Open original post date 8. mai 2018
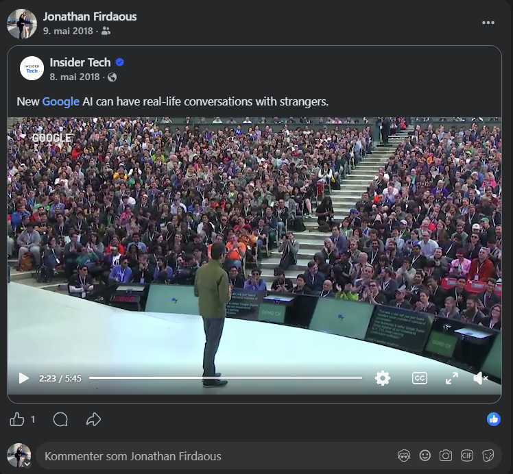The height and width of the screenshot is (474, 513). pos(75,77)
